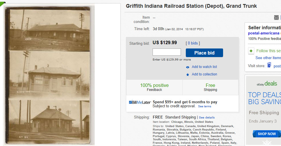Click the 100% positive Feedback box
Screen dimensions: 281x146
click(x=154, y=87)
